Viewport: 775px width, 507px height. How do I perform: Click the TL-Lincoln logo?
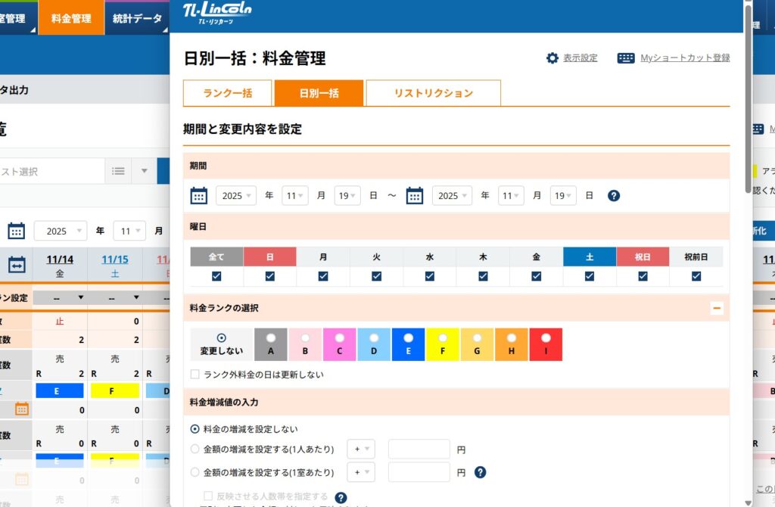coord(217,11)
